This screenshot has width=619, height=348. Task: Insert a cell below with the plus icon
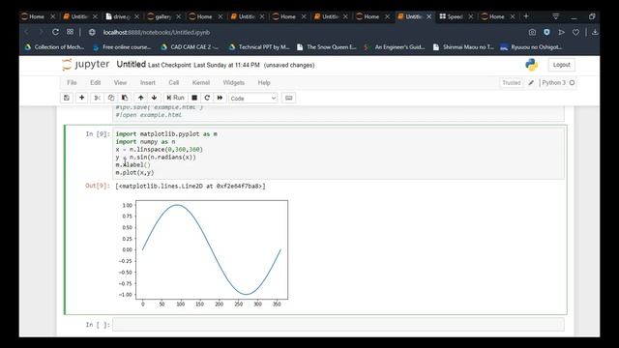coord(81,98)
